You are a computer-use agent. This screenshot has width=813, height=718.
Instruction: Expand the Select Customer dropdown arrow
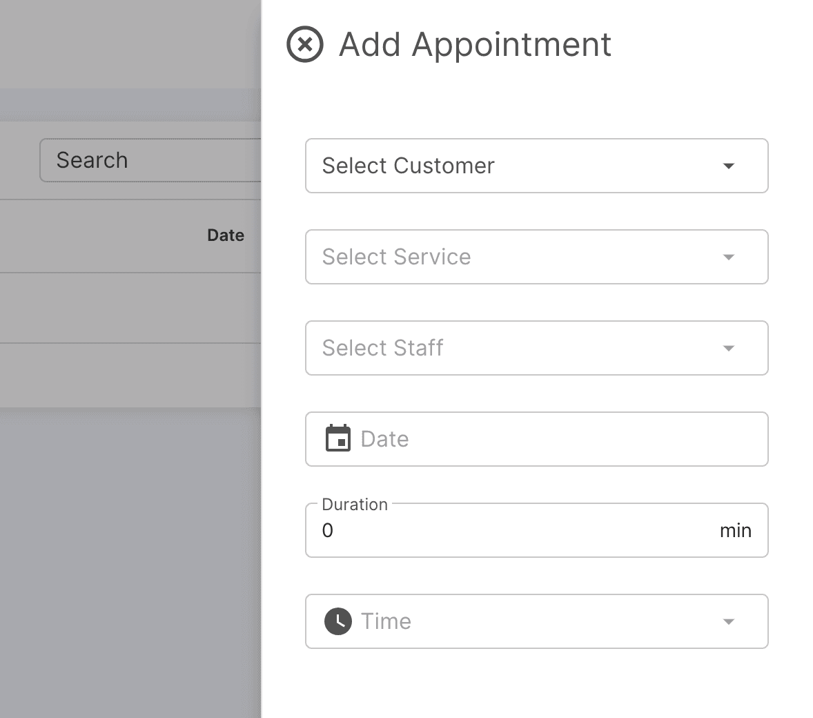pyautogui.click(x=728, y=166)
